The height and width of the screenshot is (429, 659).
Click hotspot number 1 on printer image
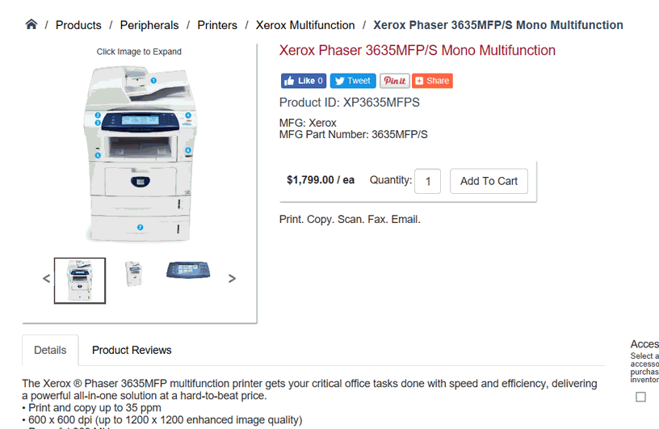[153, 80]
